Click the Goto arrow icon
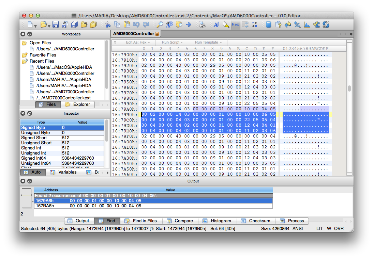This screenshot has height=259, width=373. coord(189,25)
